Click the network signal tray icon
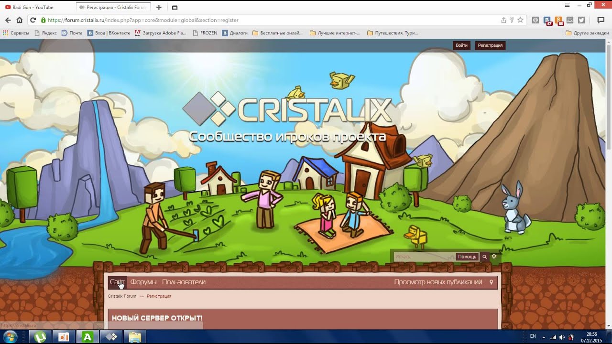Screen dimensions: 612x344 [x=553, y=337]
